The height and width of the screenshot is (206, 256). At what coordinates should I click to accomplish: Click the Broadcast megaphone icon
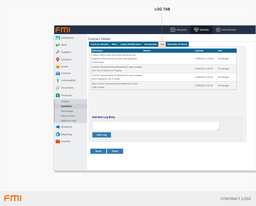tap(58, 127)
